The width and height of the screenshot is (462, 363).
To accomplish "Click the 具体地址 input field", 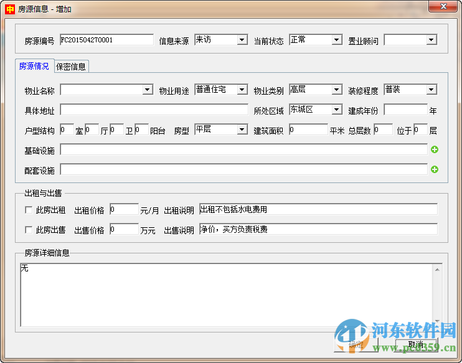I will tap(154, 110).
